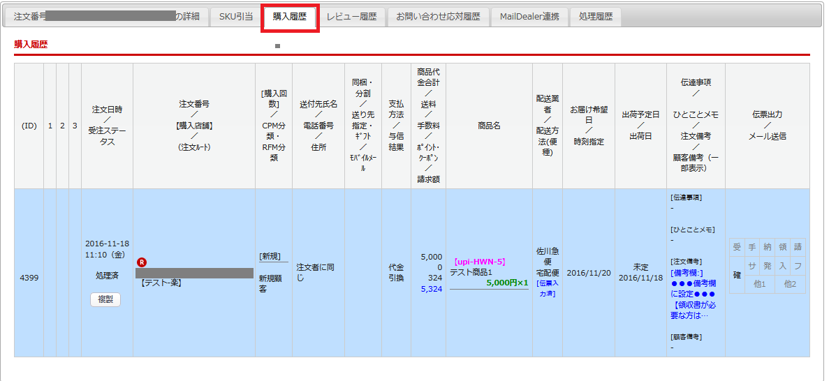Click the red Rakuten R store icon
This screenshot has width=829, height=381.
(142, 262)
